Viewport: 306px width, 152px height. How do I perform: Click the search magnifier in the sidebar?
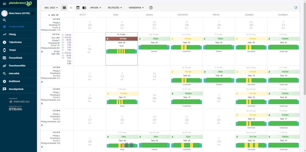coord(4,20)
